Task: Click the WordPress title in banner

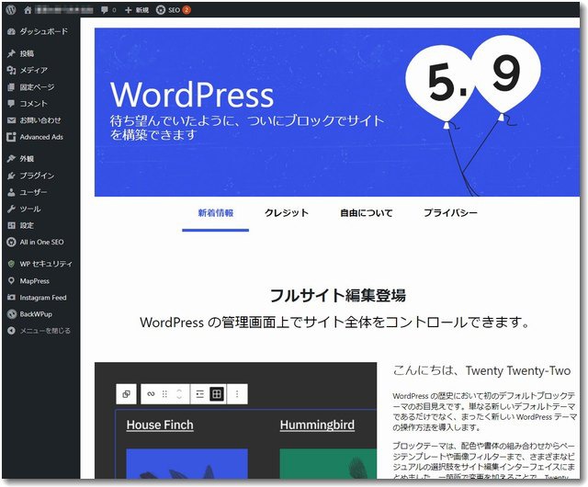Action: [192, 95]
